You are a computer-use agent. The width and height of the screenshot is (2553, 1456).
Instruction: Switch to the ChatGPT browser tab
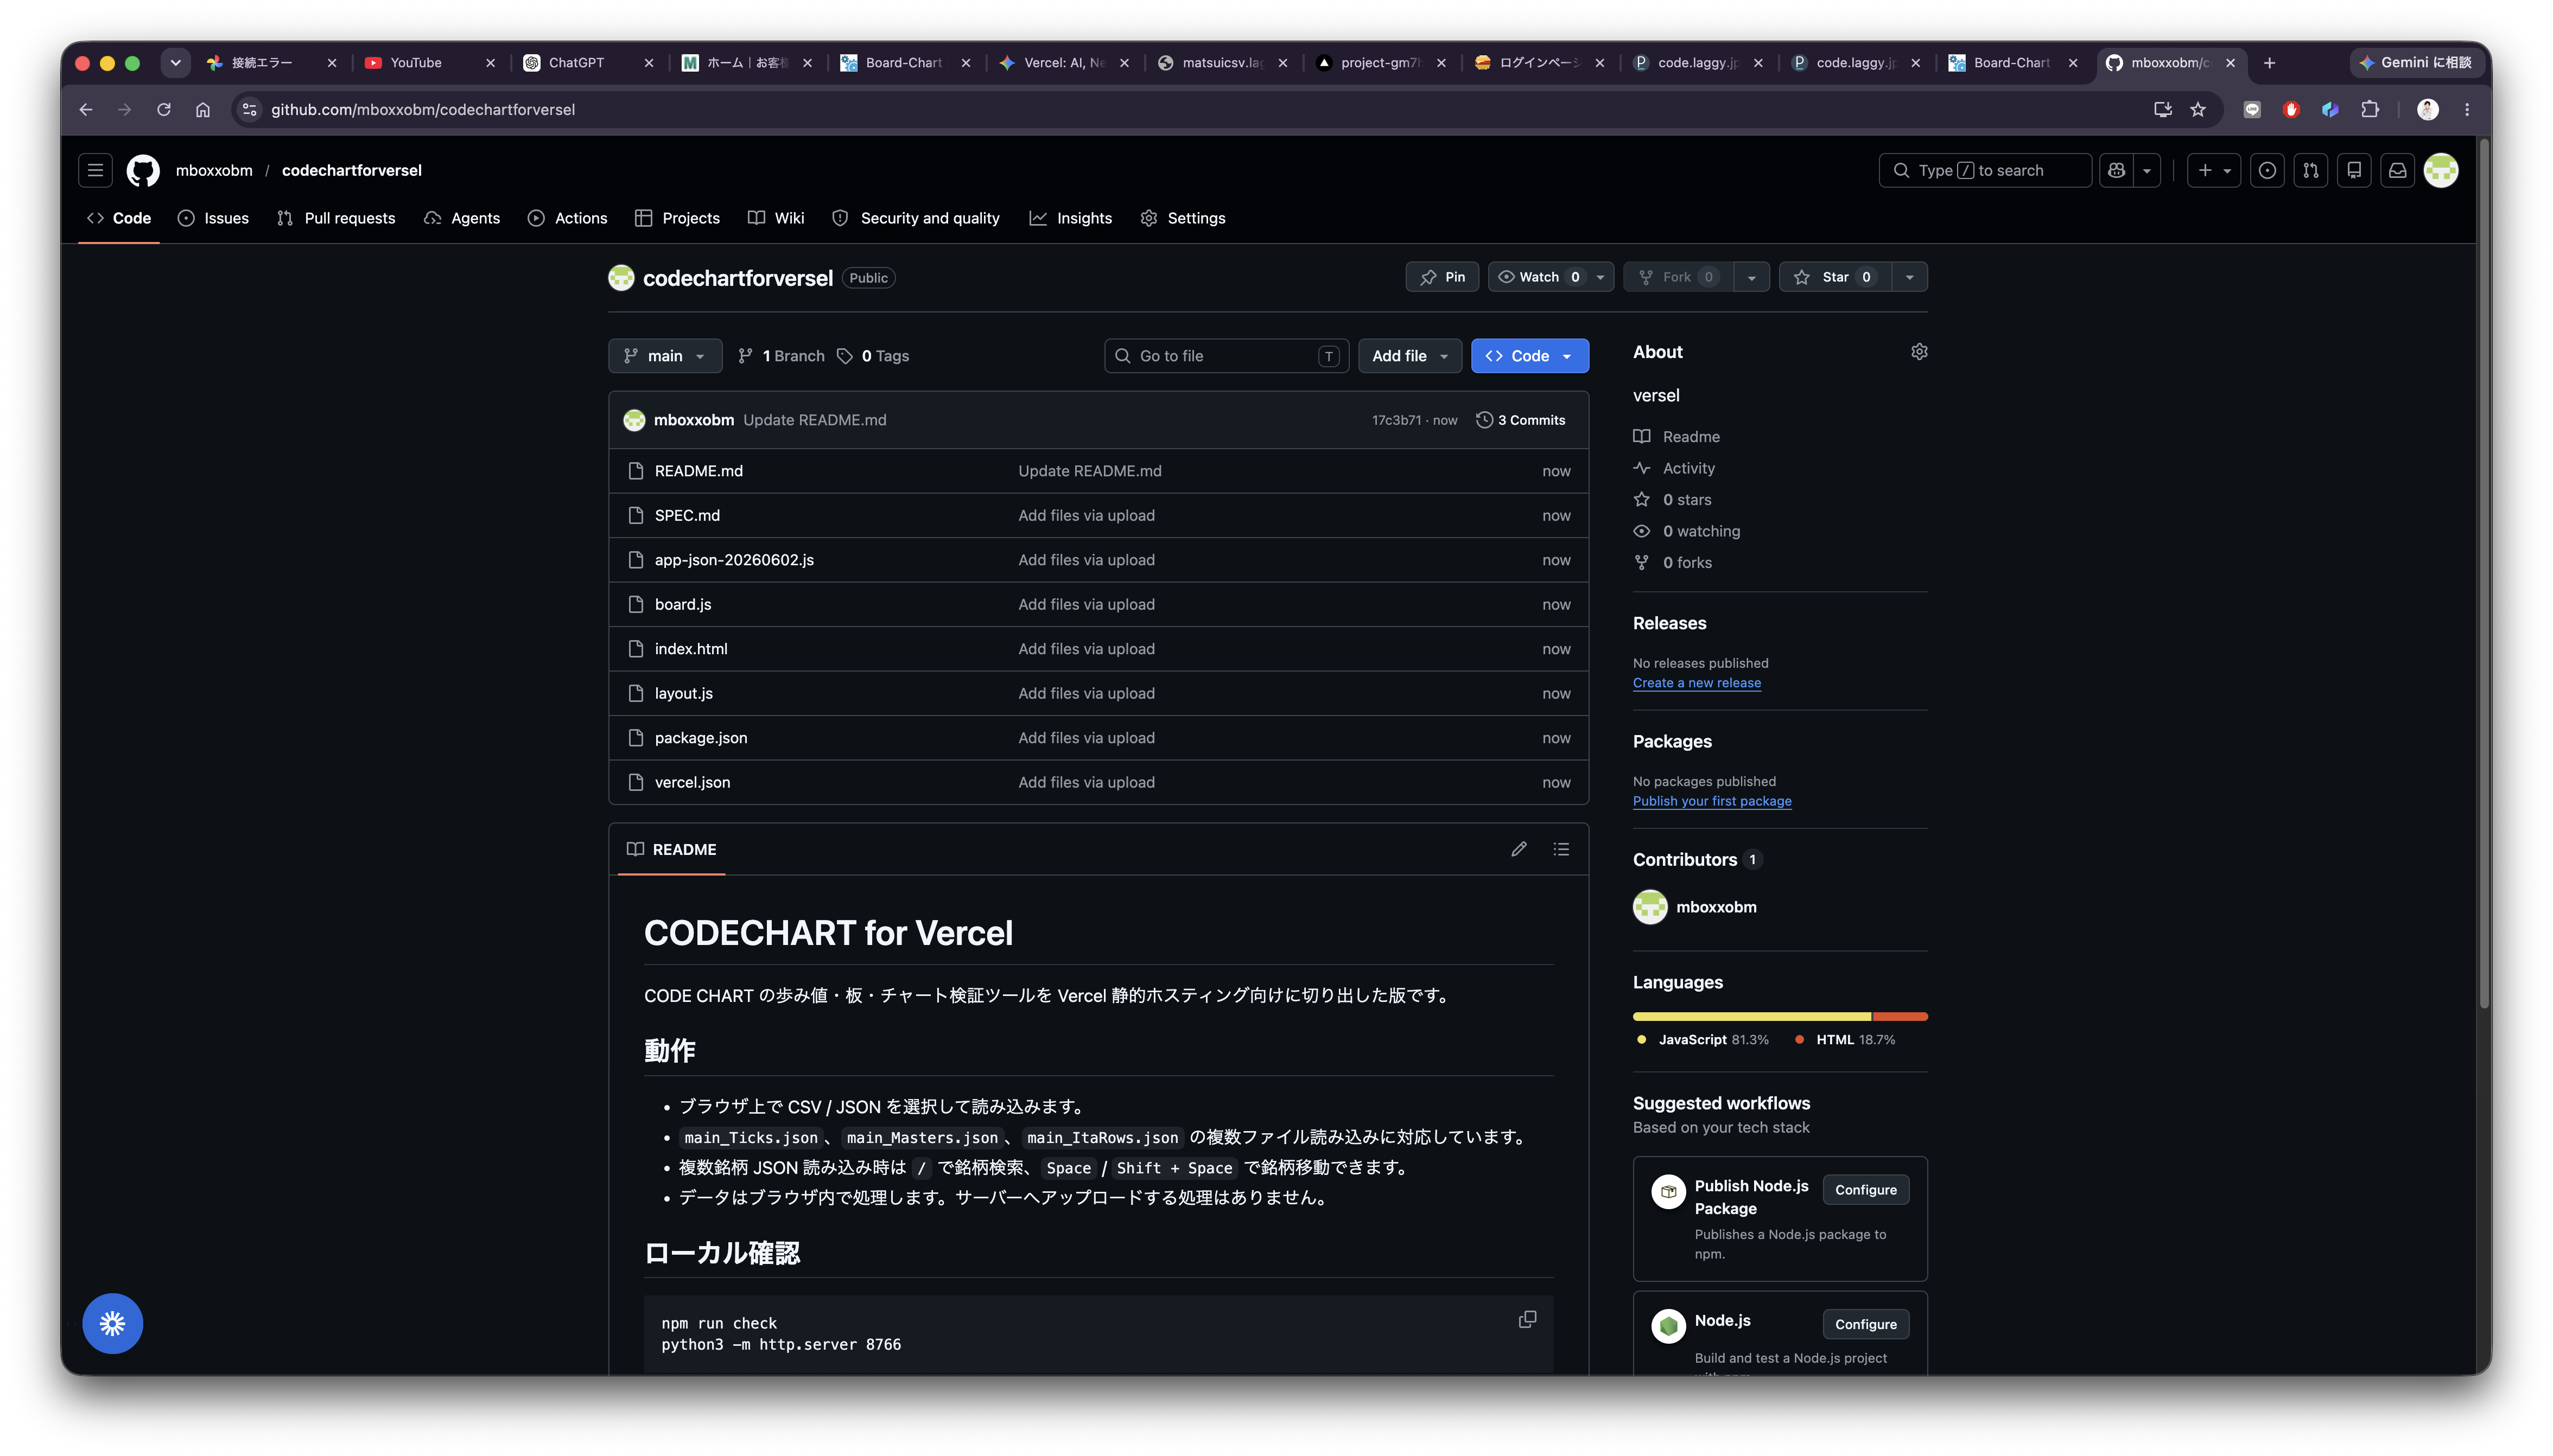(x=576, y=63)
